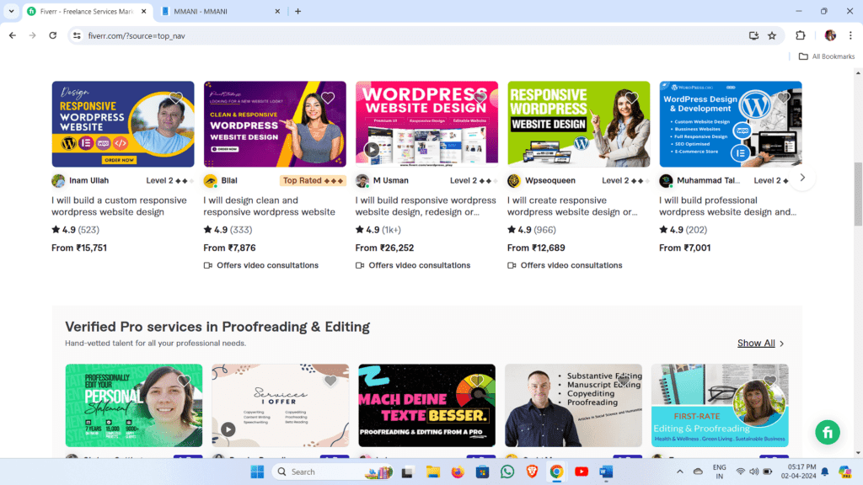The height and width of the screenshot is (485, 863).
Task: Open the notification bell in taskbar
Action: point(824,472)
